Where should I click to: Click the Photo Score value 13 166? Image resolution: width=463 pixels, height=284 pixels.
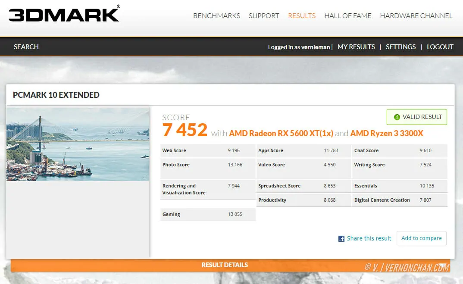tap(235, 165)
